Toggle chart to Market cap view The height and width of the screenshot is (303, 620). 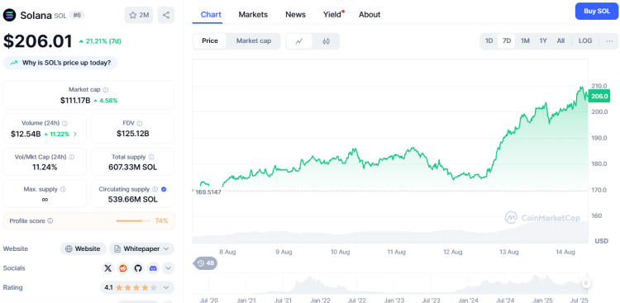[x=254, y=41]
